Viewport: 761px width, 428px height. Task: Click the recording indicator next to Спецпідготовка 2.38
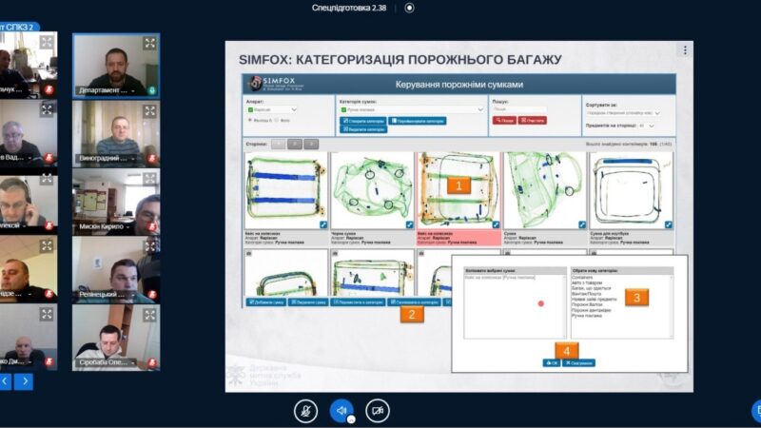(x=409, y=8)
